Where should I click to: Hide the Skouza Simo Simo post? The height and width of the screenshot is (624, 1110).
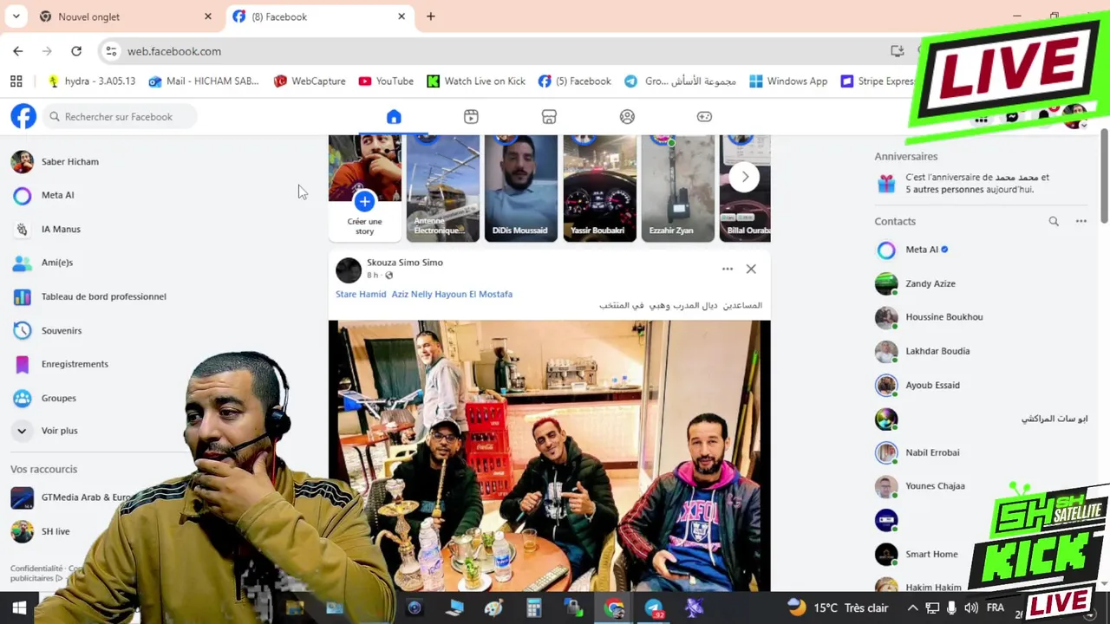(751, 269)
